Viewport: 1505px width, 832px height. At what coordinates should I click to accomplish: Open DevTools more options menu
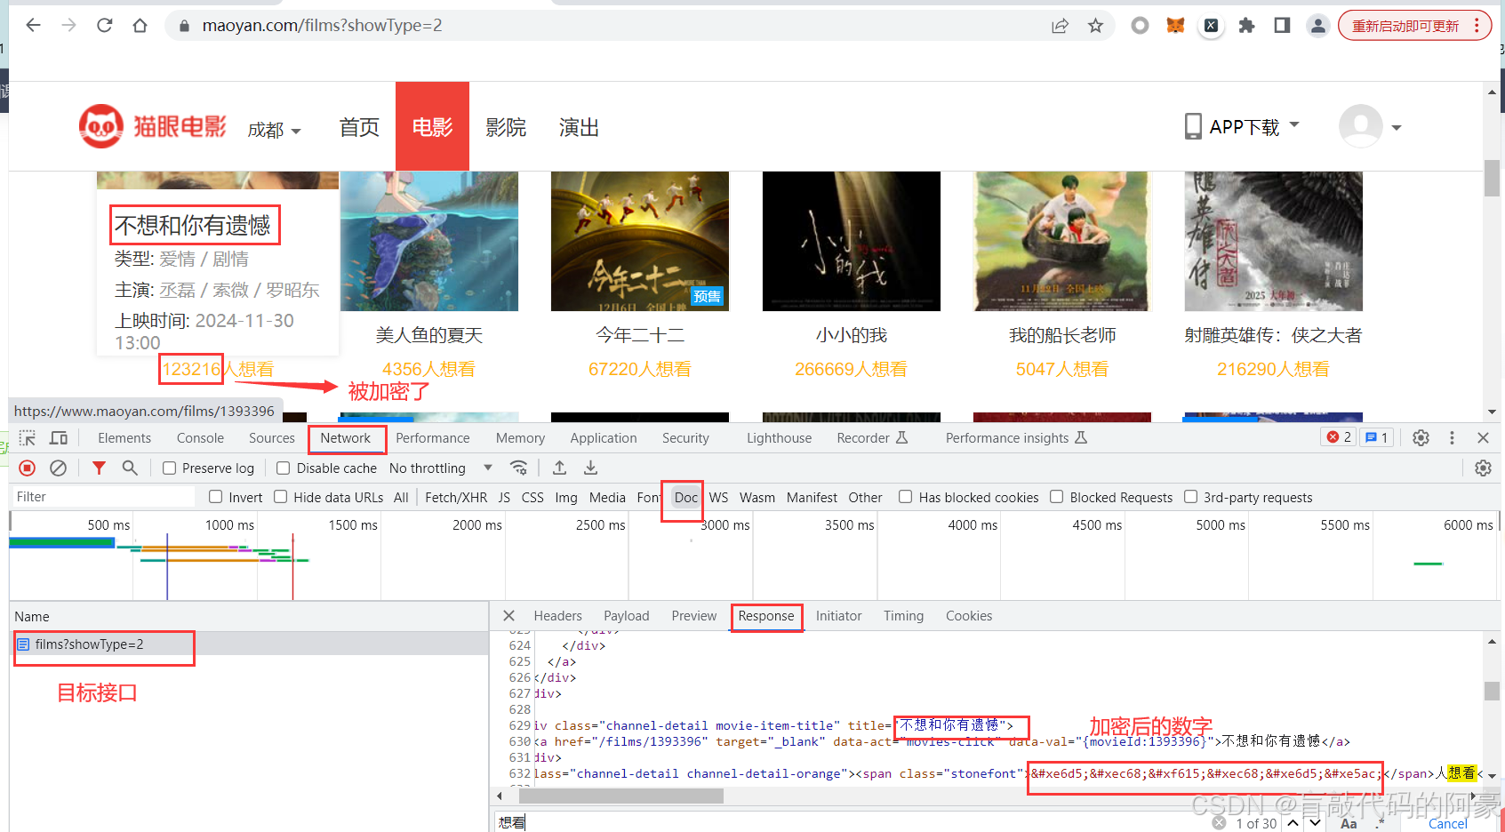coord(1452,437)
